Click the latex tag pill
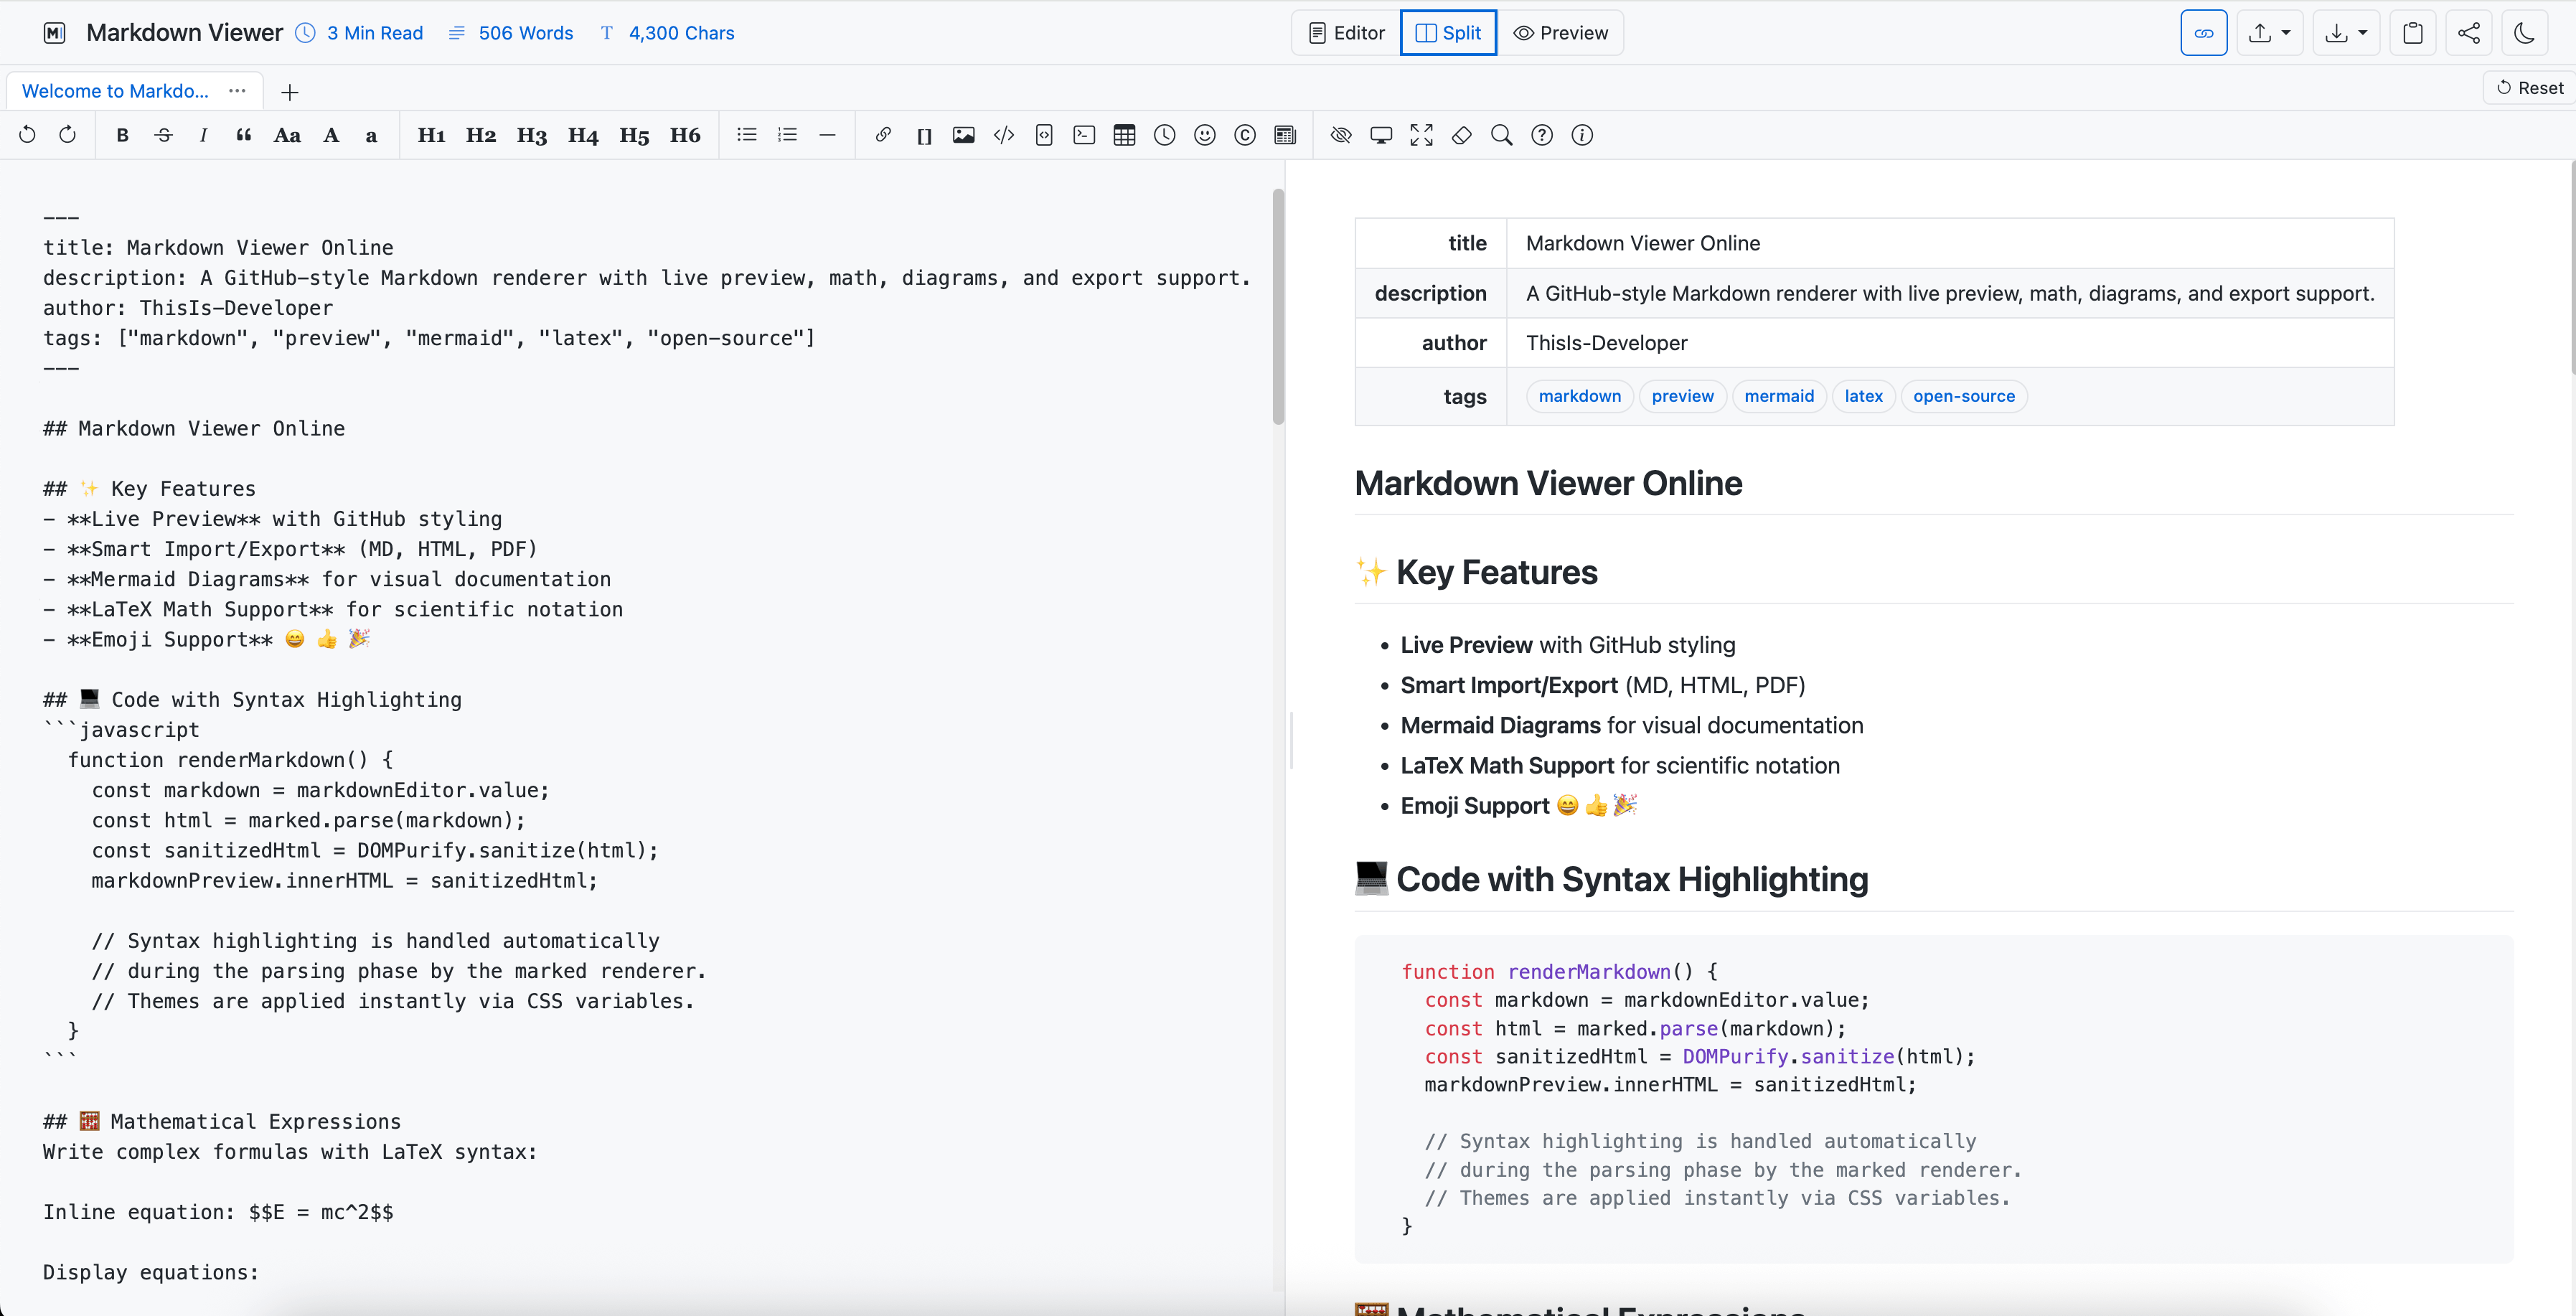This screenshot has width=2576, height=1316. click(1863, 396)
